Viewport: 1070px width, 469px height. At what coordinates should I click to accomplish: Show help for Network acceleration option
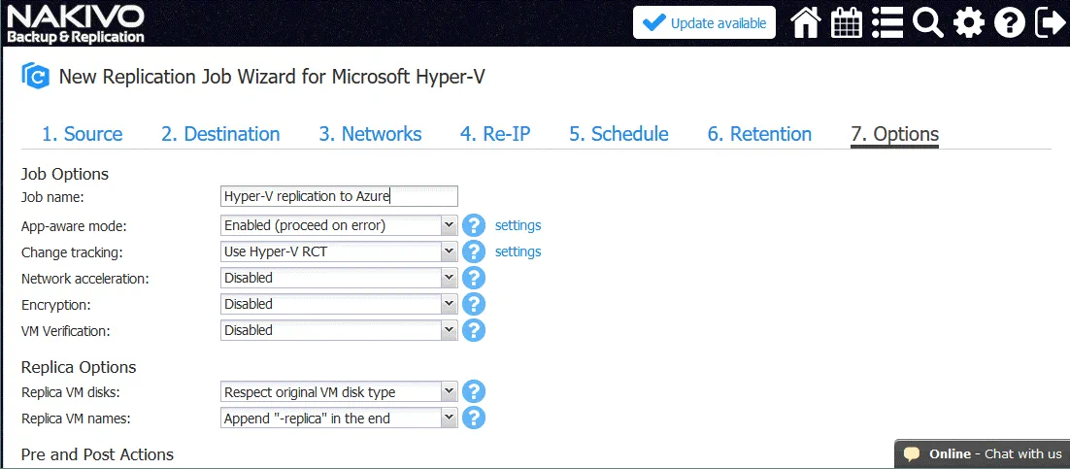[x=473, y=278]
